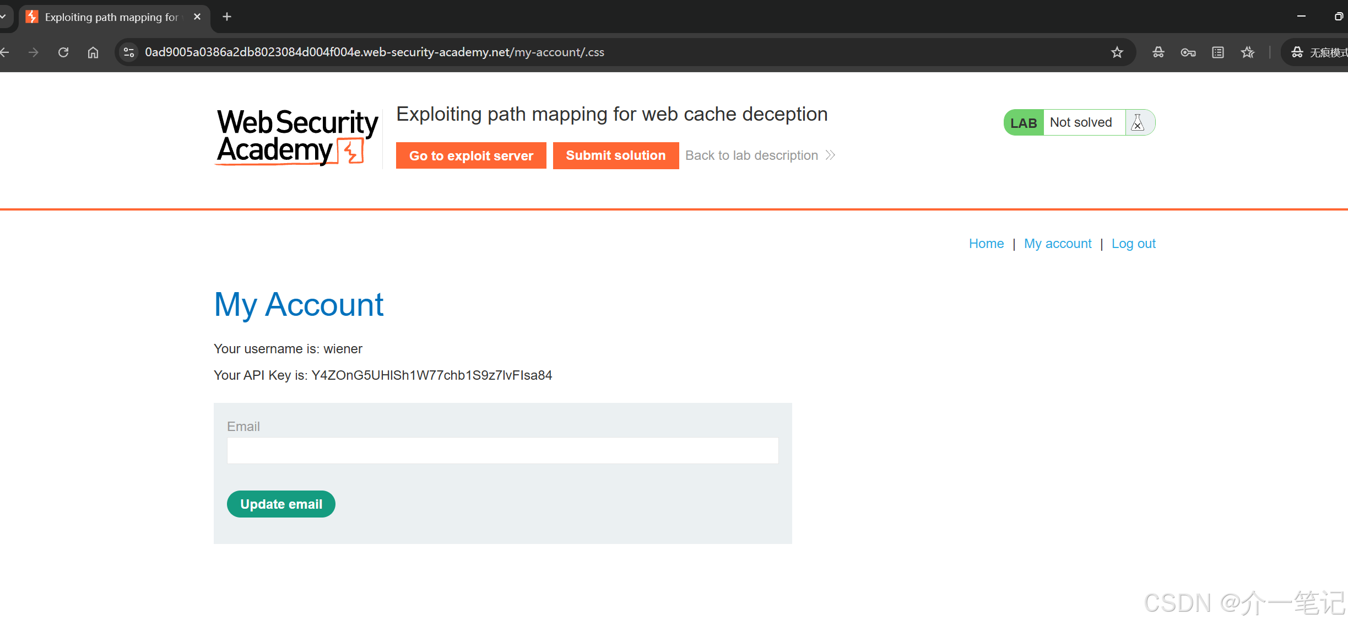Go forward using forward arrow
The width and height of the screenshot is (1348, 625).
pyautogui.click(x=34, y=52)
